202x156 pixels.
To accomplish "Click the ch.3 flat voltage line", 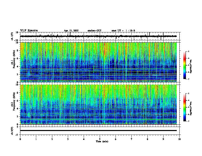I will [x=98, y=131].
